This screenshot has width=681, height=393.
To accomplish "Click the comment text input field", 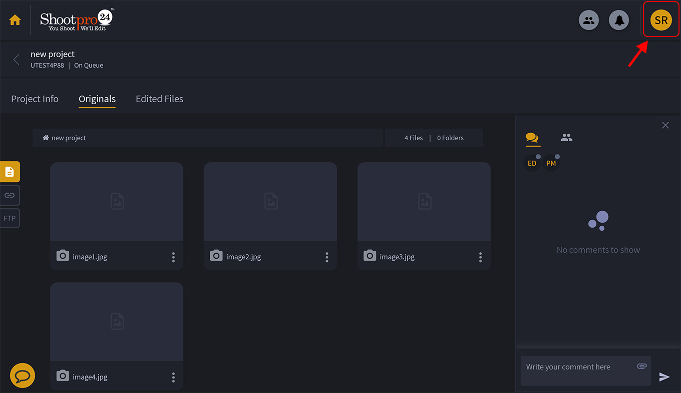I will pyautogui.click(x=576, y=370).
